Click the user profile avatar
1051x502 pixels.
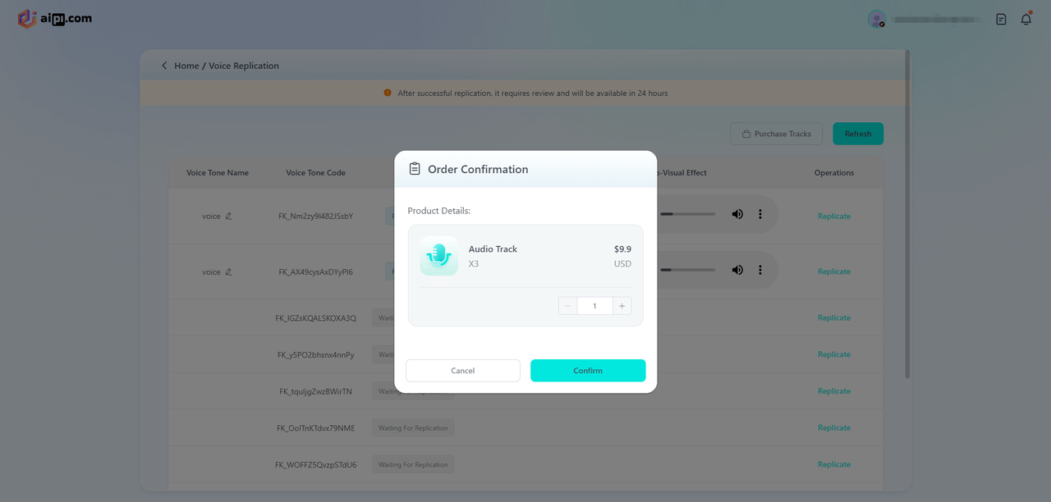[877, 19]
